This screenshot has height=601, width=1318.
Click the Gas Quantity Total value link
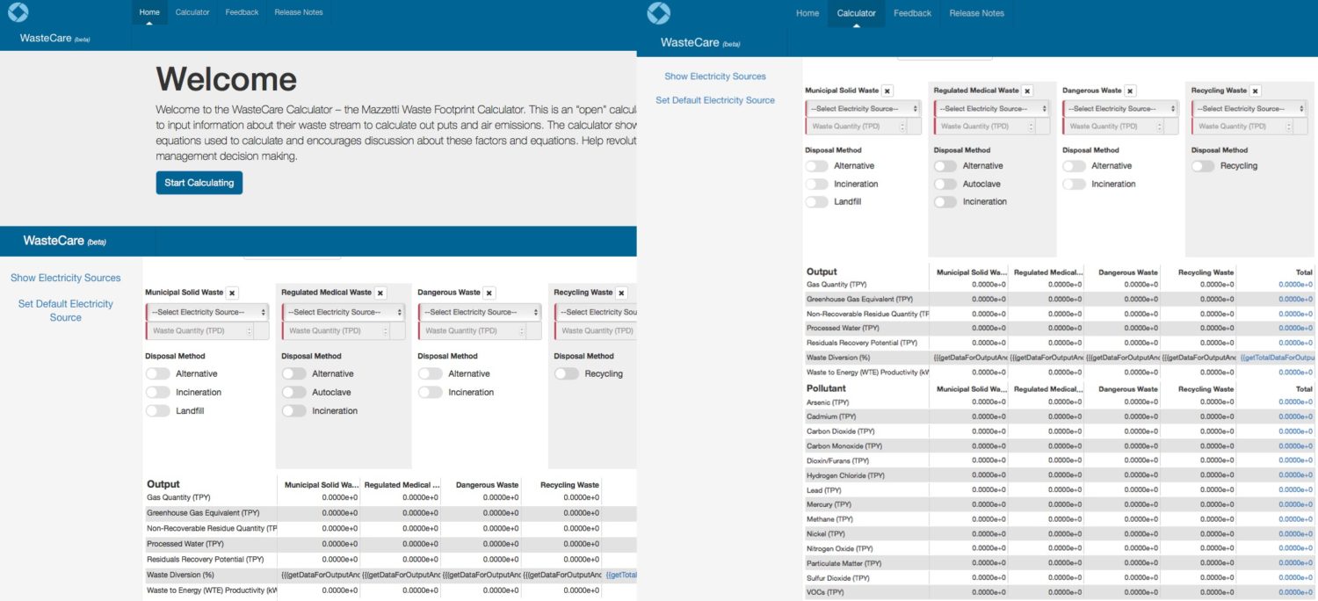[1295, 285]
